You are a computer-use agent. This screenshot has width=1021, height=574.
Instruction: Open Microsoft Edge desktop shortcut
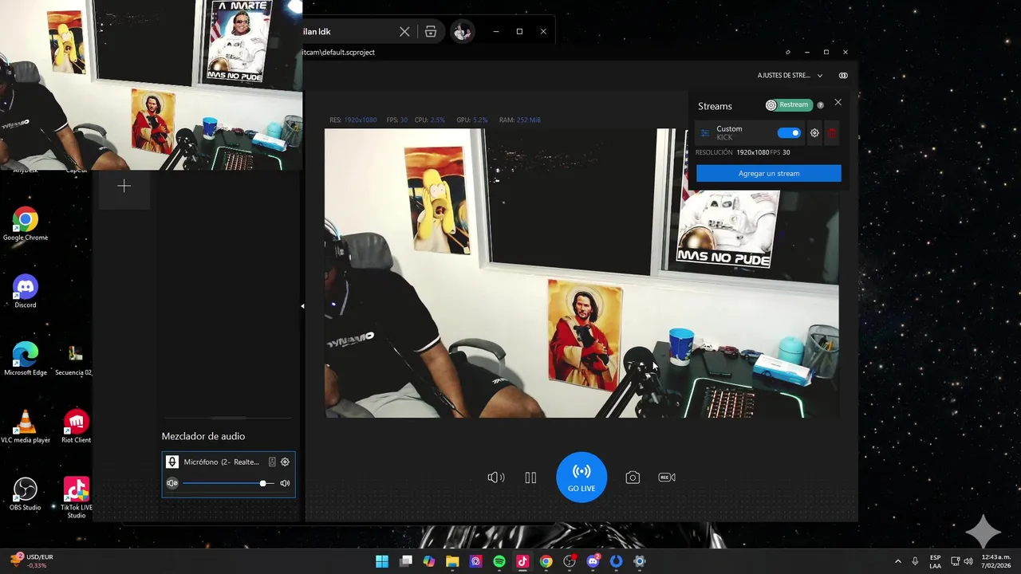click(26, 360)
